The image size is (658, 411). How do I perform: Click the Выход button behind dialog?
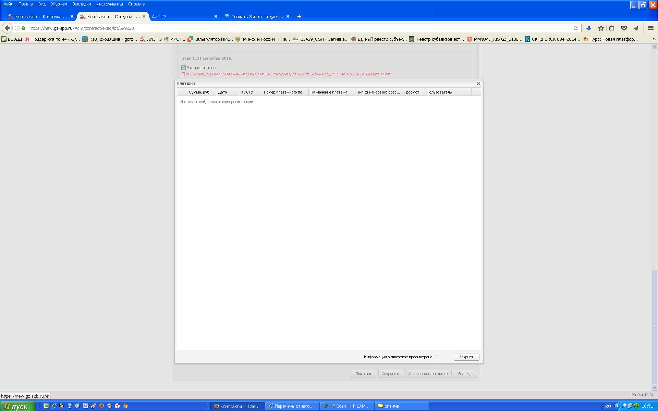(x=464, y=374)
